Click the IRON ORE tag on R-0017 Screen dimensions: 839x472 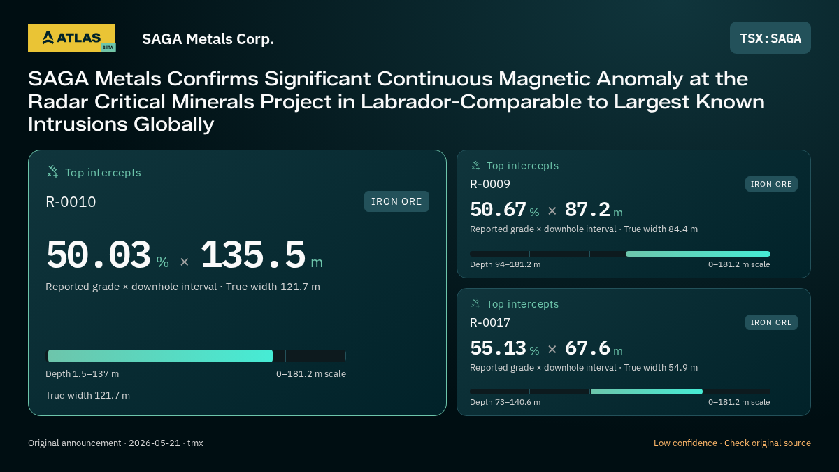point(771,322)
